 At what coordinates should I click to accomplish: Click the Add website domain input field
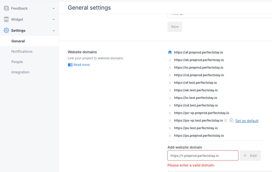(203, 156)
